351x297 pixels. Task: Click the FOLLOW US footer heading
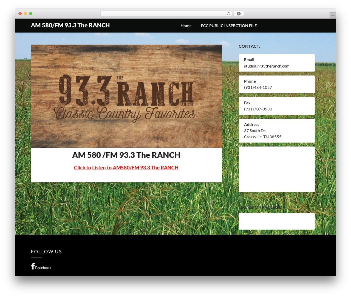coord(46,252)
